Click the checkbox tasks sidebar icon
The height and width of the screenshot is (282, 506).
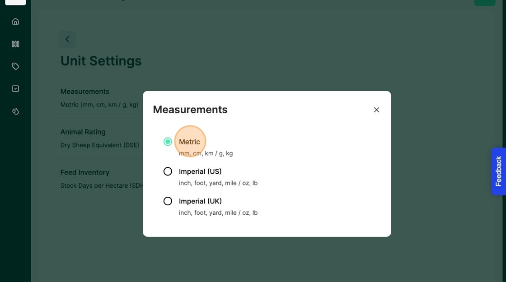point(15,88)
